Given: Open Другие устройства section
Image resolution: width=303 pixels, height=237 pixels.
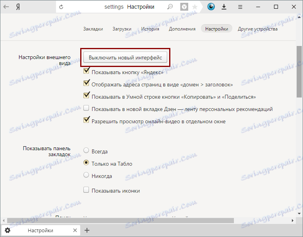Looking at the screenshot, I should 258,29.
